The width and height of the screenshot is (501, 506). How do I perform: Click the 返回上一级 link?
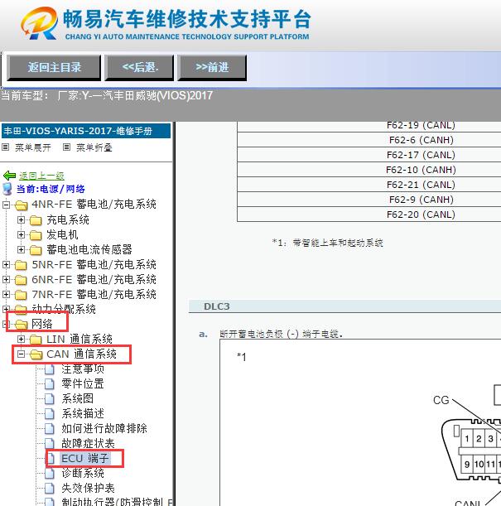click(41, 176)
